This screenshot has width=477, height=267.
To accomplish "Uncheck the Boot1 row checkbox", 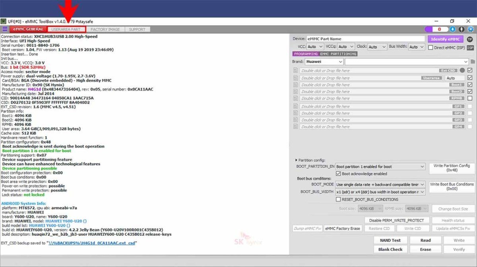I will 470,85.
